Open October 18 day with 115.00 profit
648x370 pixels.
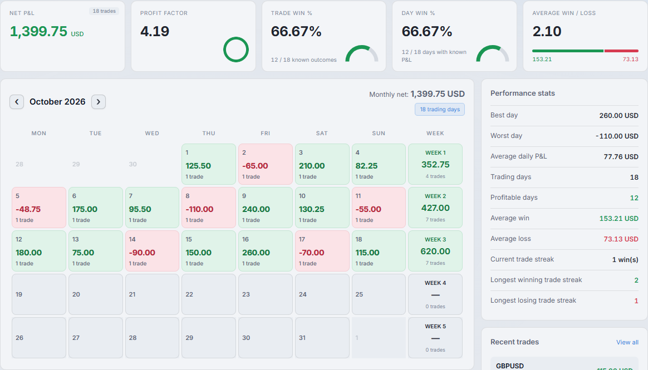pyautogui.click(x=379, y=251)
